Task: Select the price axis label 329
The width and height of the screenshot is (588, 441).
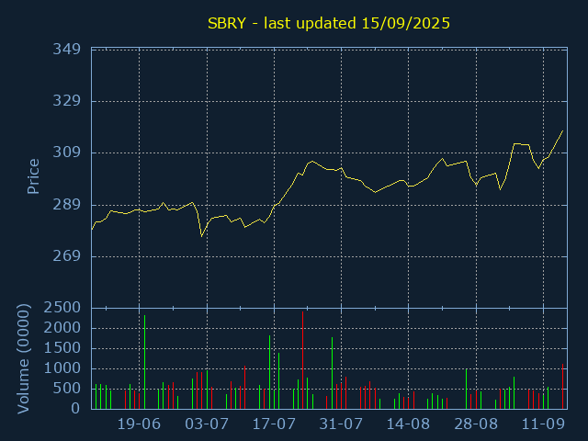Action: pyautogui.click(x=67, y=101)
